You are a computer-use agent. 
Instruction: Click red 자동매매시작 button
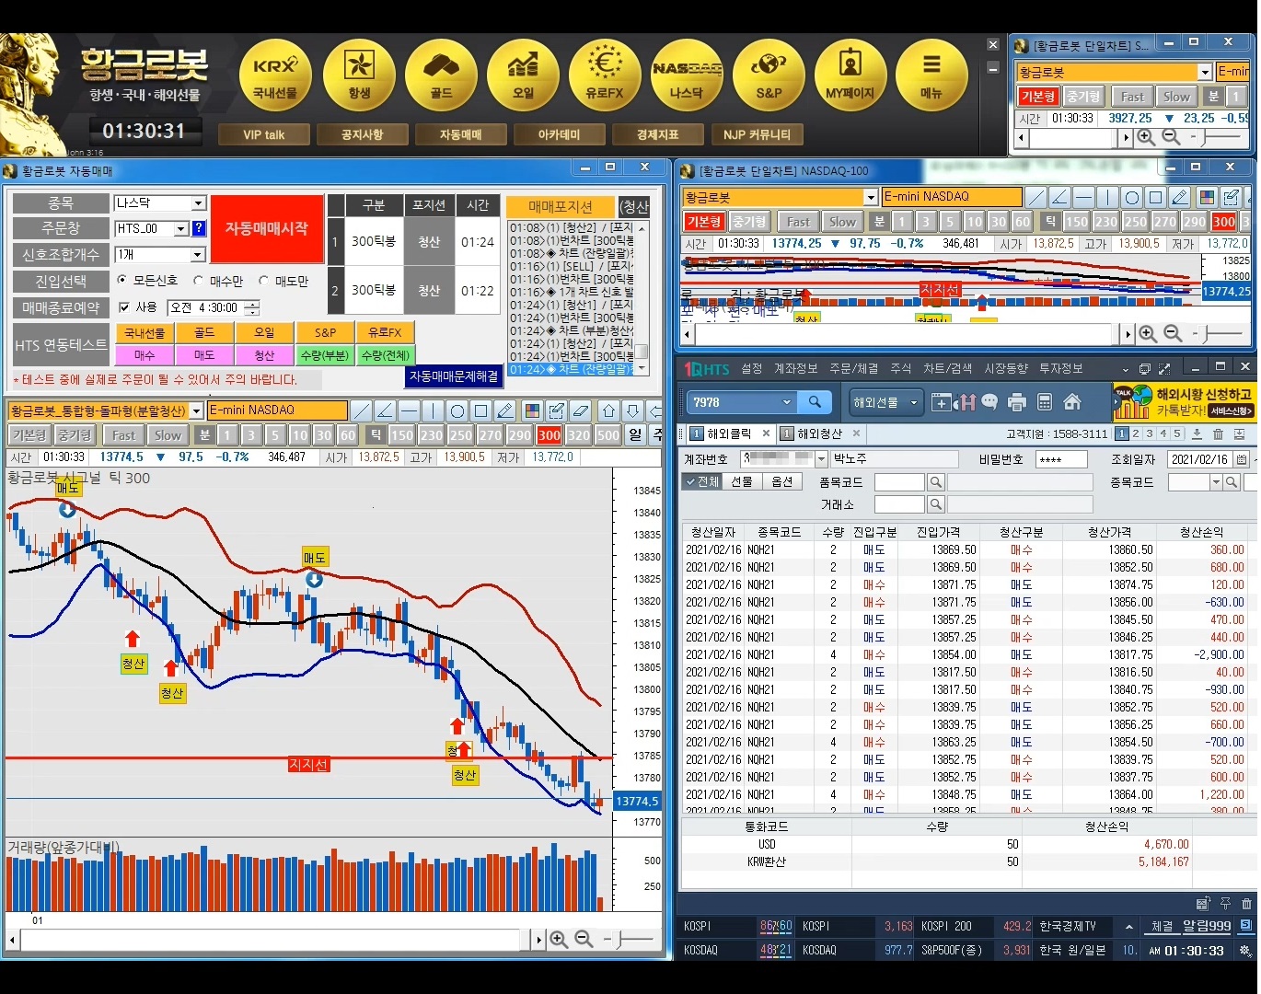267,228
